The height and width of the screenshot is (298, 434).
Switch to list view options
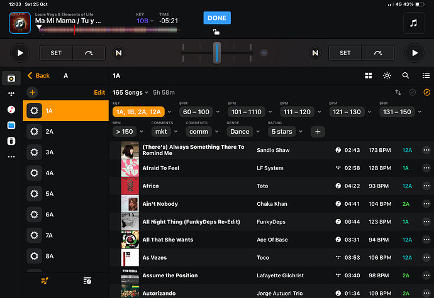(426, 75)
